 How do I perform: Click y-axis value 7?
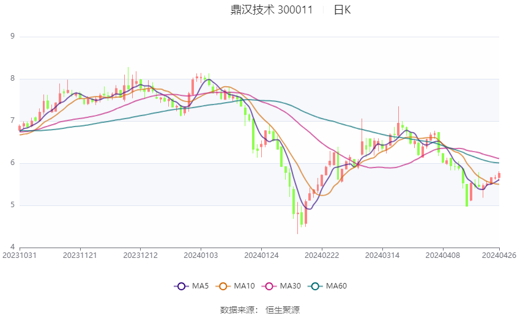click(13, 120)
